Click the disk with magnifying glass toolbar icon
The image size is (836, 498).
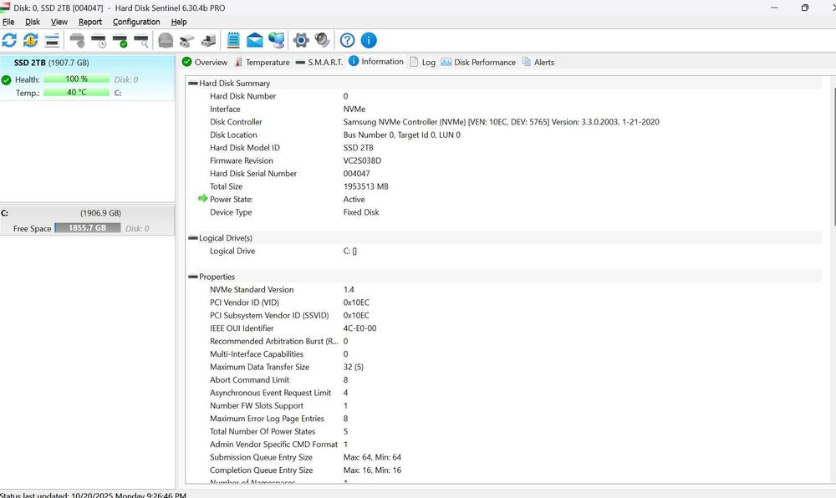coord(142,40)
